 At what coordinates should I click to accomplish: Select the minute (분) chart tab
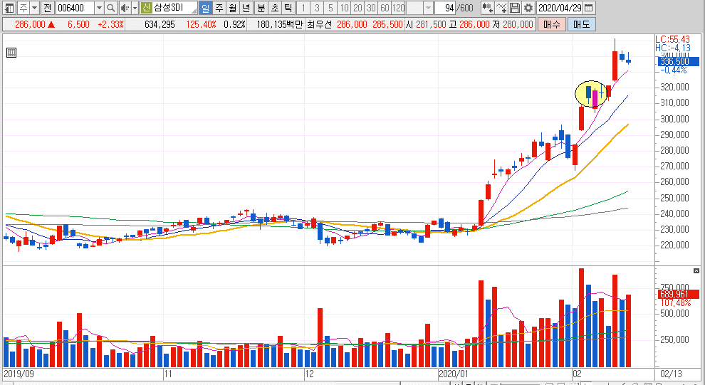pos(261,9)
